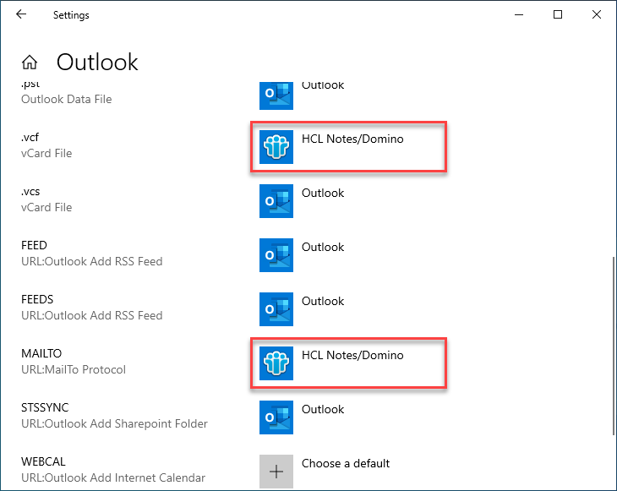
Task: Open MAILTO HCL Notes/Domino app chooser
Action: (352, 356)
